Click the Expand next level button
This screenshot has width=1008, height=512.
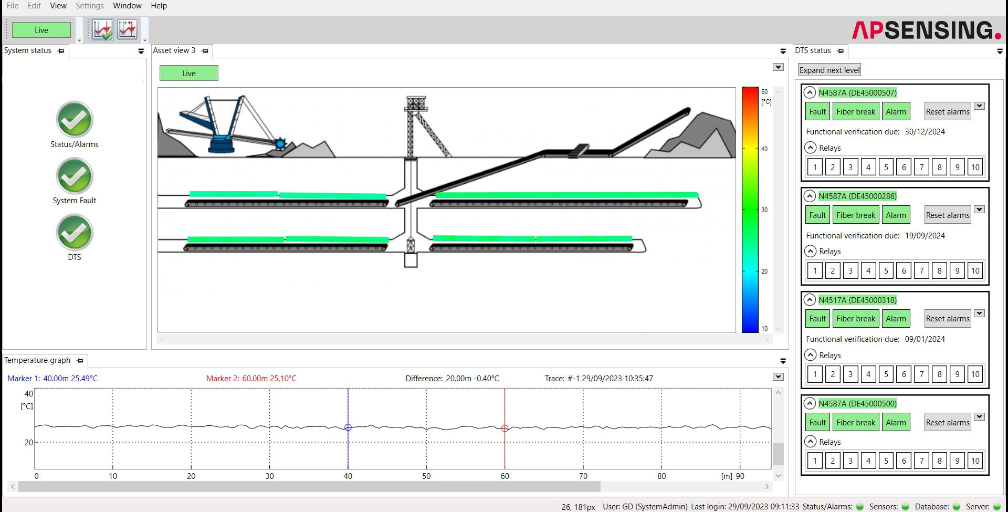[x=829, y=70]
